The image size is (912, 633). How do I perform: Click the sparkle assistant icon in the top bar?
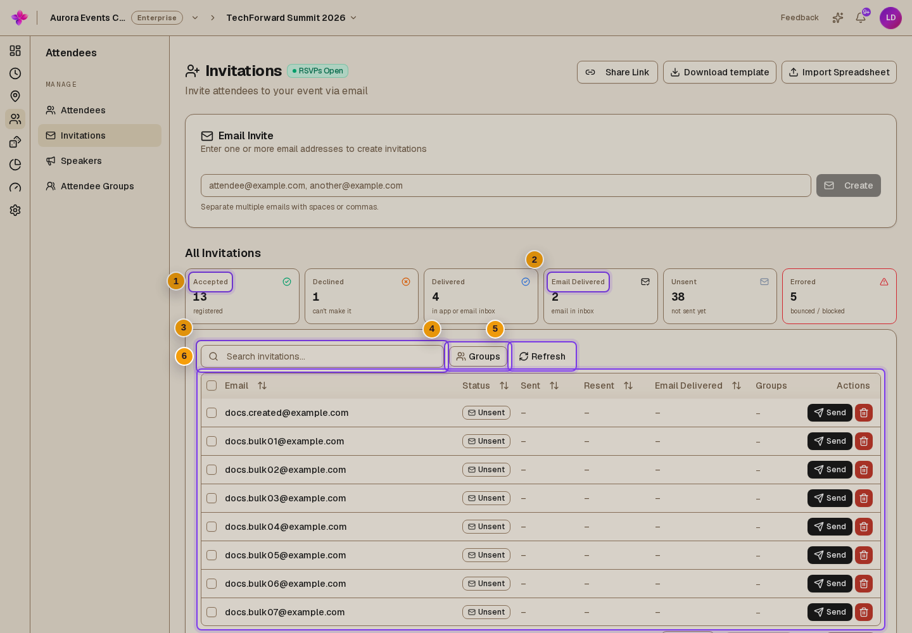pos(838,18)
